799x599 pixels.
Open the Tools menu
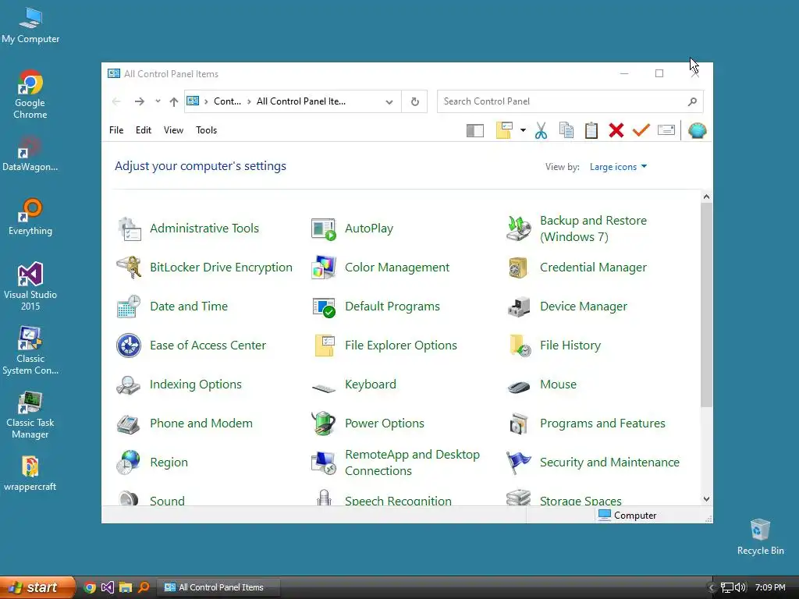[x=206, y=130]
